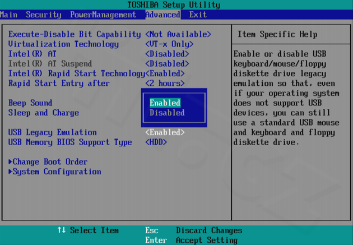Select USB Legacy Emulation setting
This screenshot has width=353, height=245.
pos(53,132)
